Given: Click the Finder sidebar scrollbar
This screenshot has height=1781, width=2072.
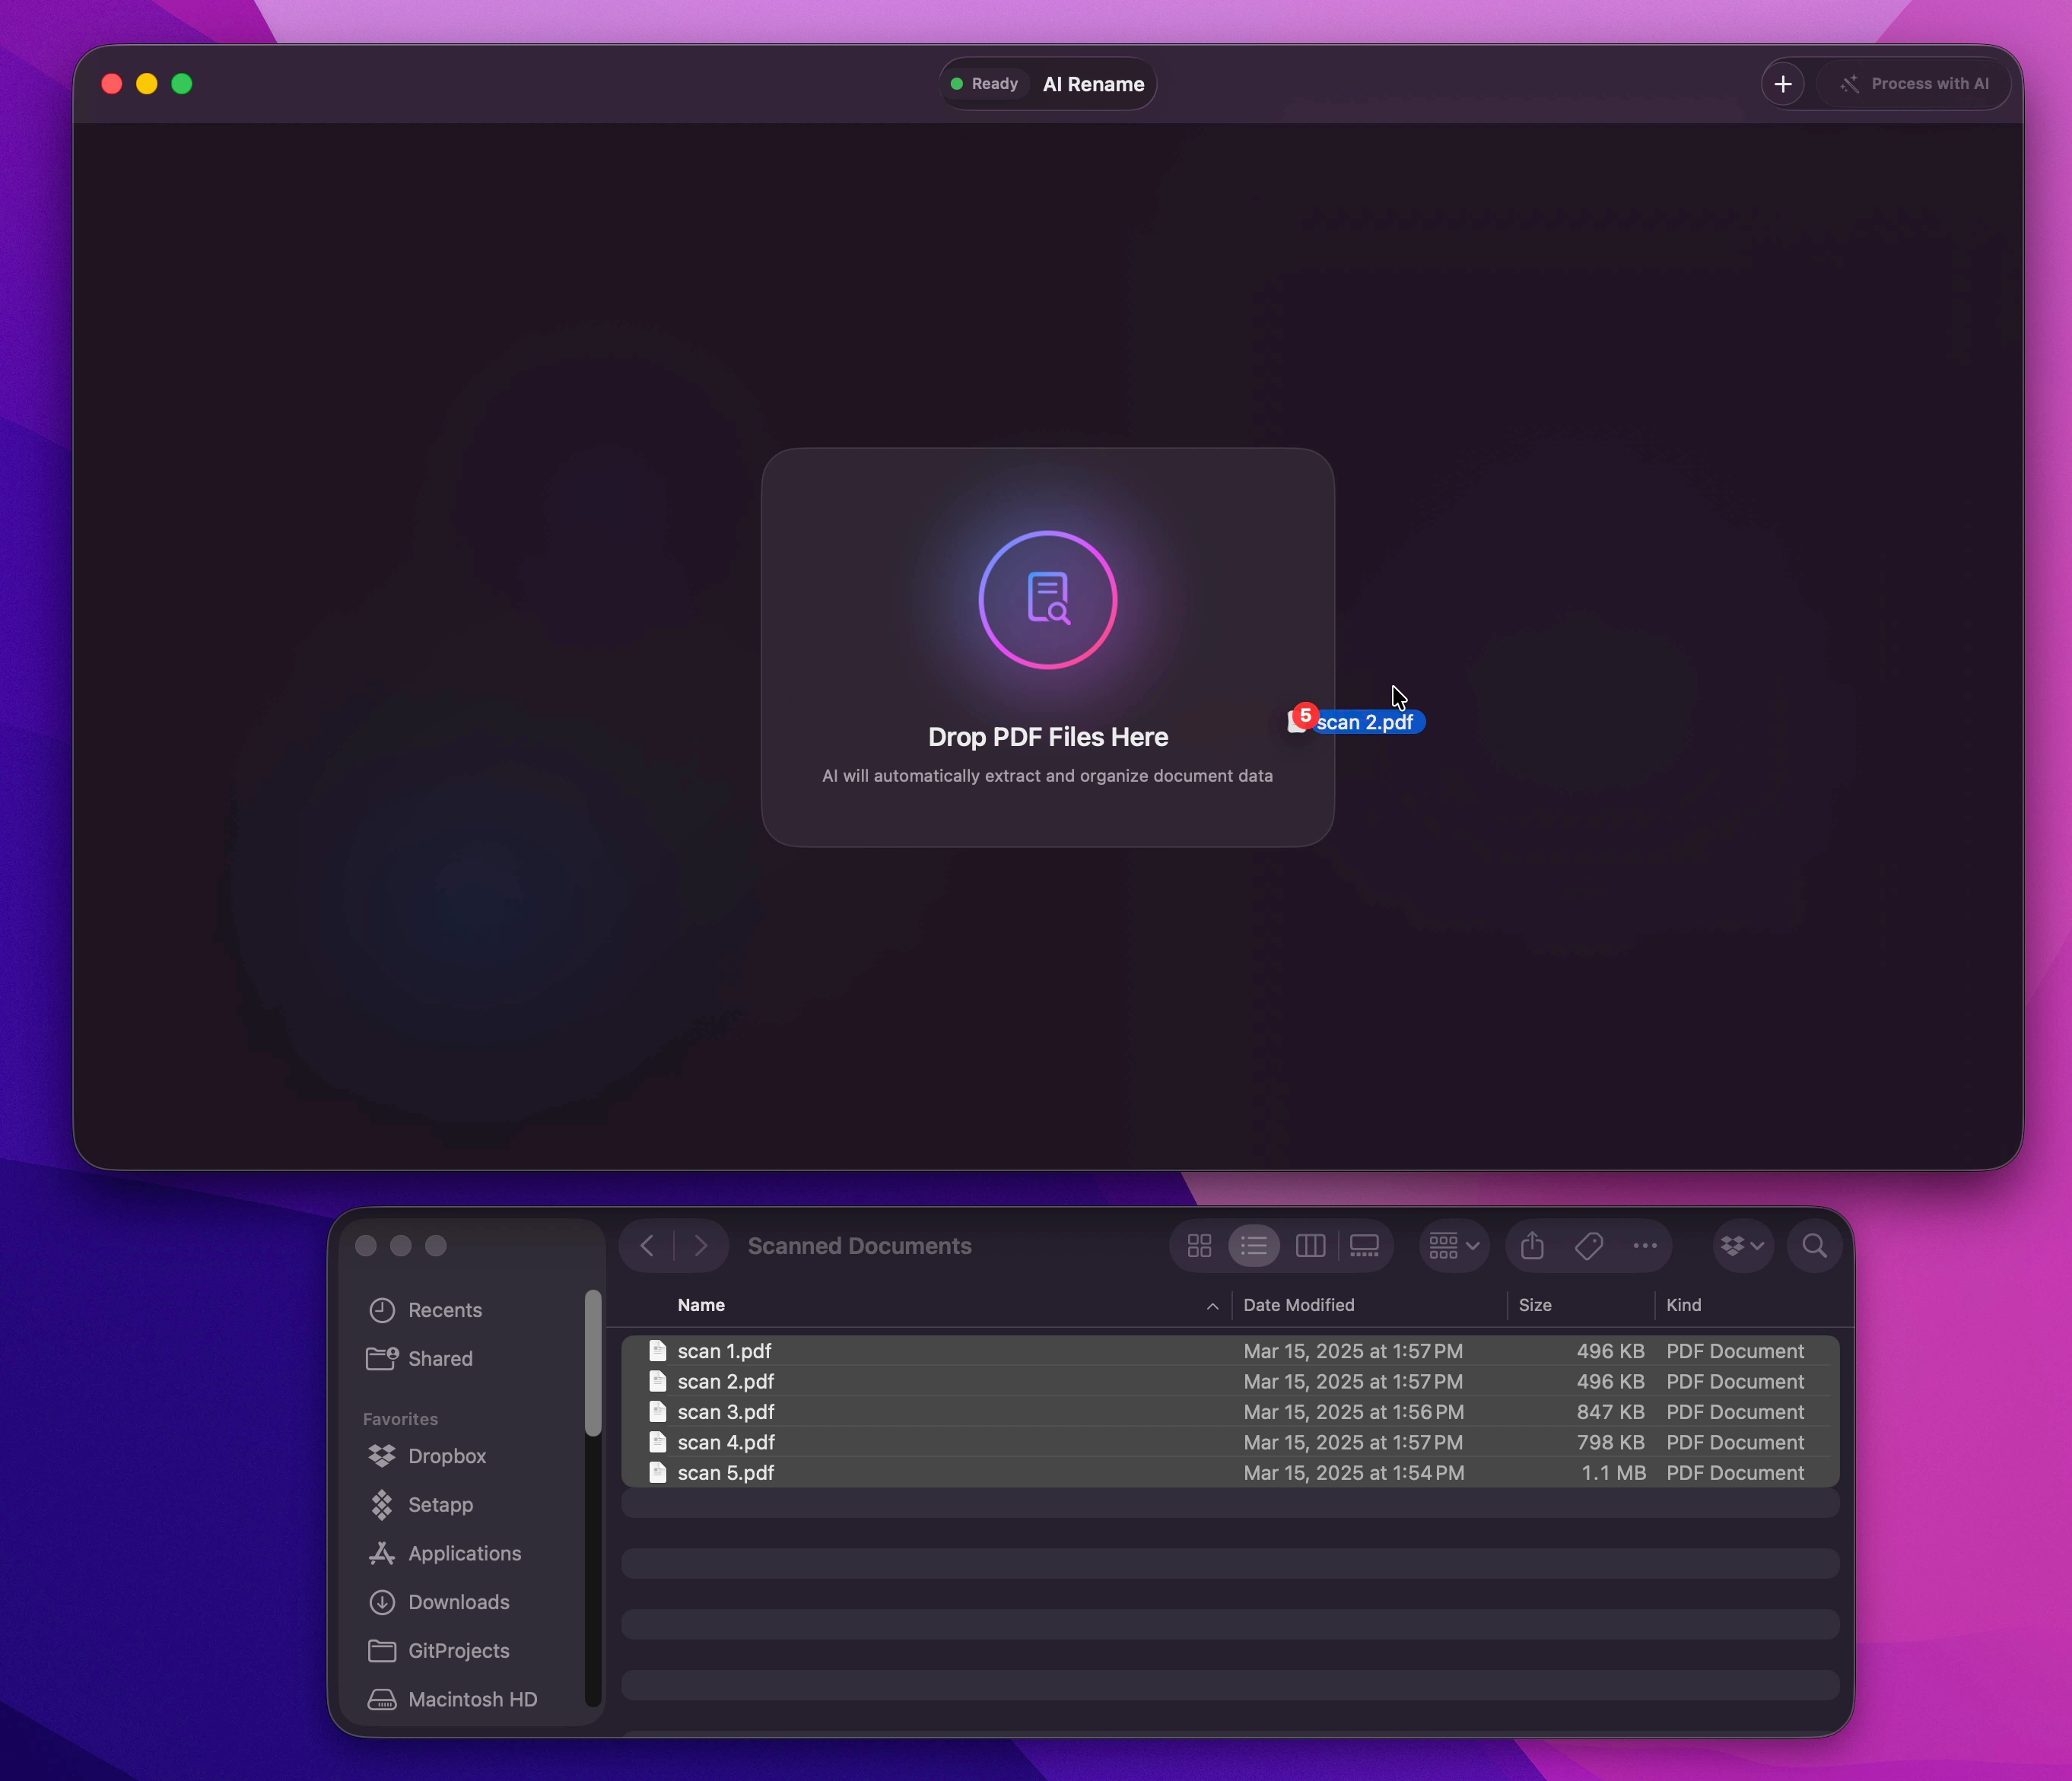Looking at the screenshot, I should tap(593, 1363).
